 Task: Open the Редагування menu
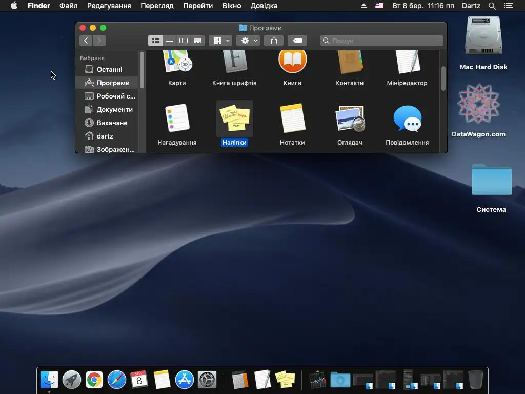coord(109,6)
